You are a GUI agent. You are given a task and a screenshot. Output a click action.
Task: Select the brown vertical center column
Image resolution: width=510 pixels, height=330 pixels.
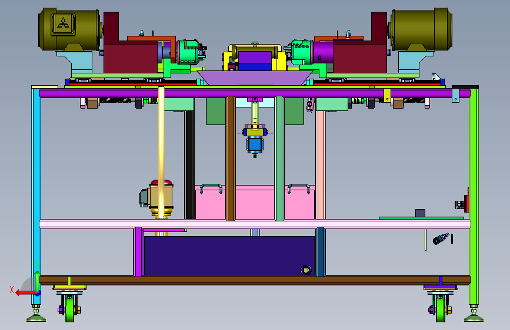tap(231, 159)
